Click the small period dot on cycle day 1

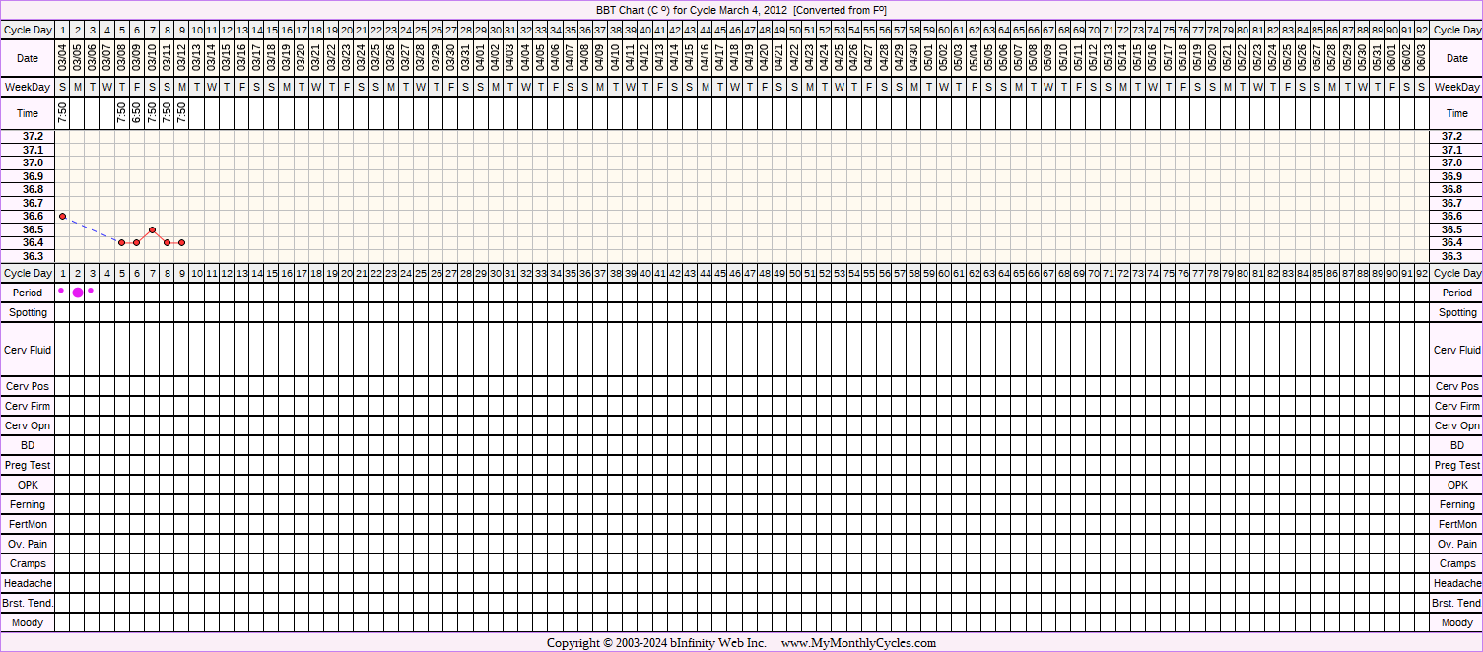(x=61, y=291)
